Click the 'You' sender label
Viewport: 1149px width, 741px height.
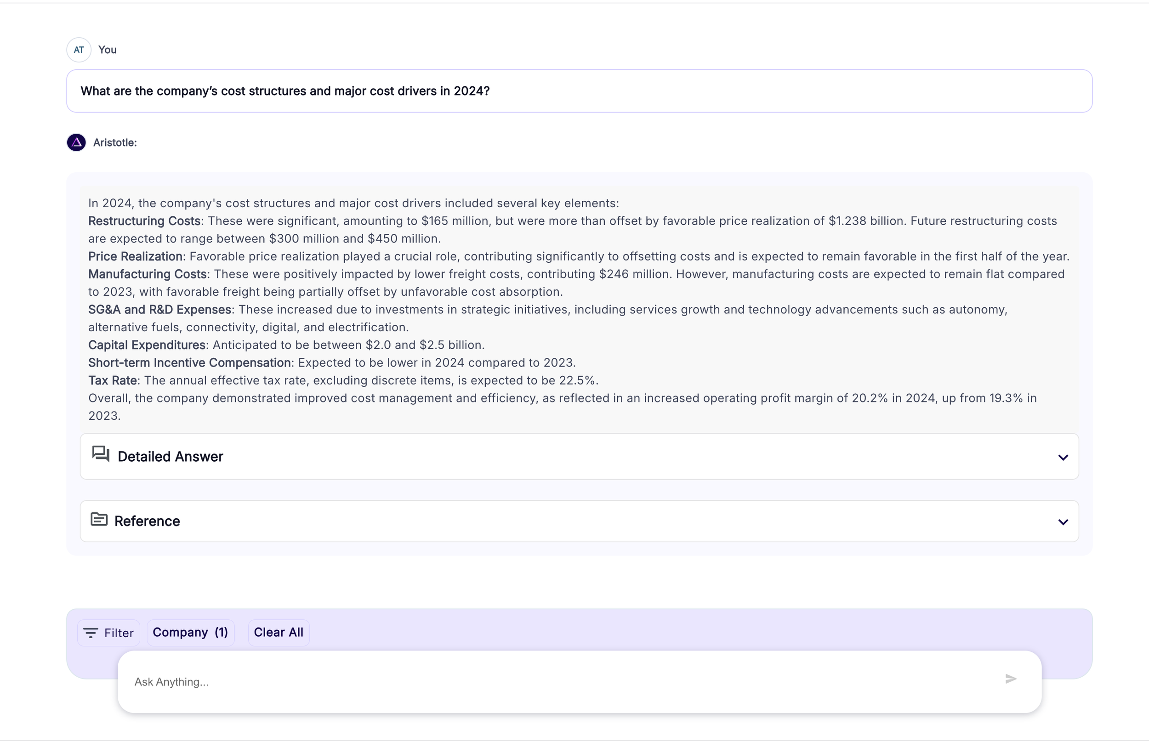point(108,50)
